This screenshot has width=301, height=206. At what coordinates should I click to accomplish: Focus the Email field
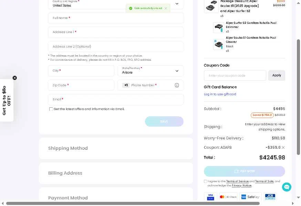(116, 99)
